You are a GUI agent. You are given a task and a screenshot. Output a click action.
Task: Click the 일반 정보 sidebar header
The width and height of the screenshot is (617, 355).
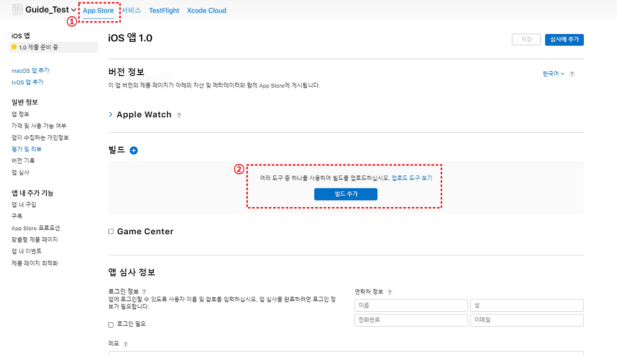pos(25,102)
